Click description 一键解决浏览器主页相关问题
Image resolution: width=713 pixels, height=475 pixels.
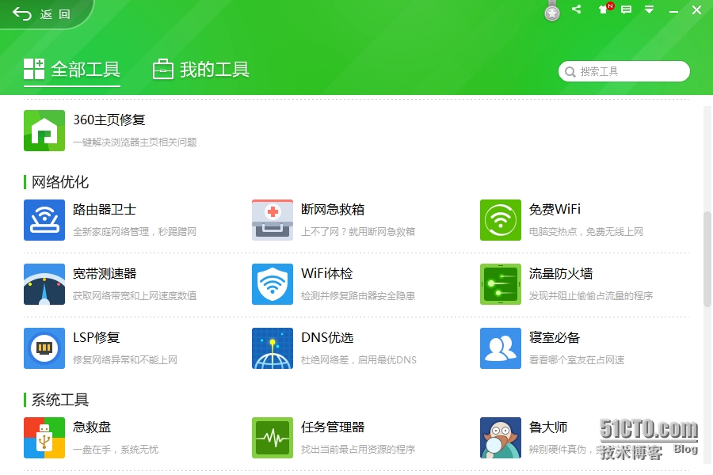[x=135, y=142]
